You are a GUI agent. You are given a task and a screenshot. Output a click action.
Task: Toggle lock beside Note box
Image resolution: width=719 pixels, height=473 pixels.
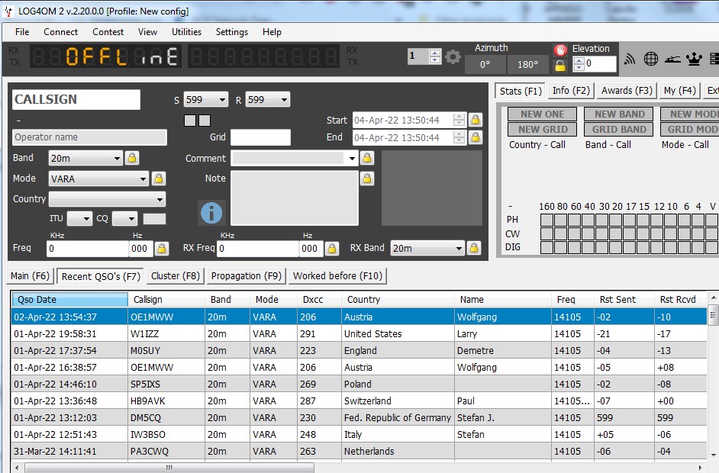click(x=367, y=179)
